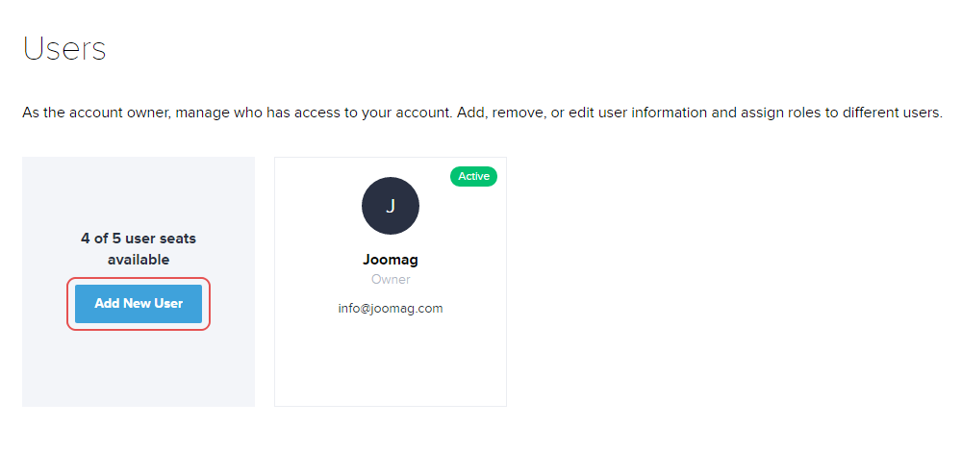Click gray seats panel above the seat count
The image size is (962, 453).
tap(139, 192)
